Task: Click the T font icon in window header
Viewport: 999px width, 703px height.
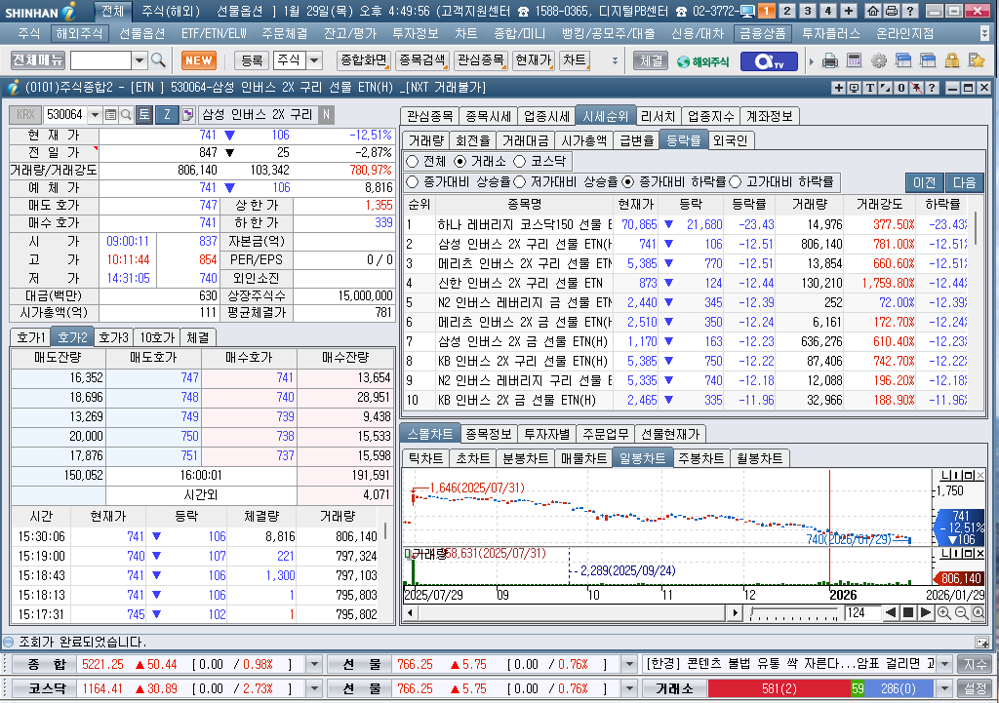Action: click(869, 88)
